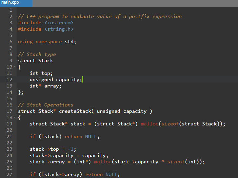Click the #include <iostream> line
The height and width of the screenshot is (178, 238).
click(x=46, y=23)
